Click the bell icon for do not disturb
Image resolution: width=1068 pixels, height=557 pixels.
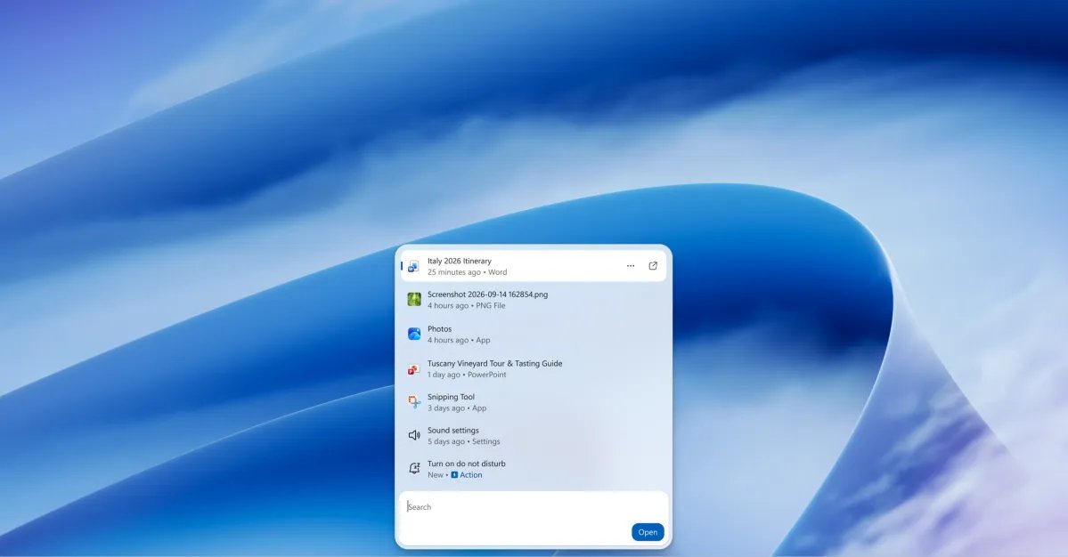(x=414, y=469)
